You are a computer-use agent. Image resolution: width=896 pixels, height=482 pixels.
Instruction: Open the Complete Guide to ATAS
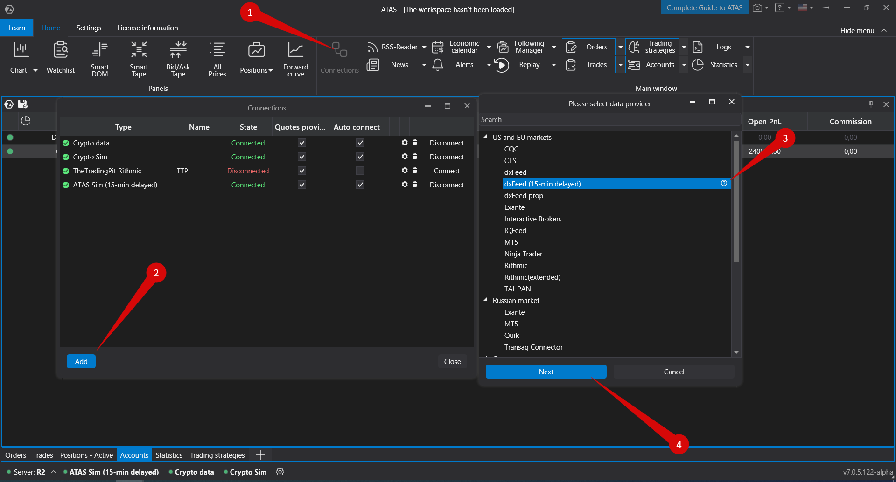coord(705,8)
